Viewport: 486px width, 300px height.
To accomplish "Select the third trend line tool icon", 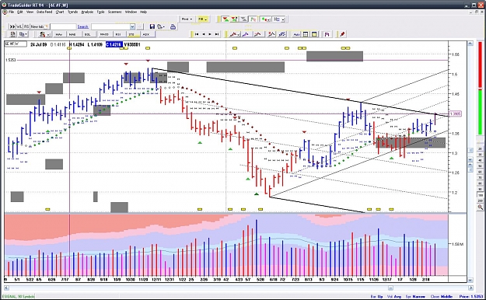I will click(x=258, y=34).
